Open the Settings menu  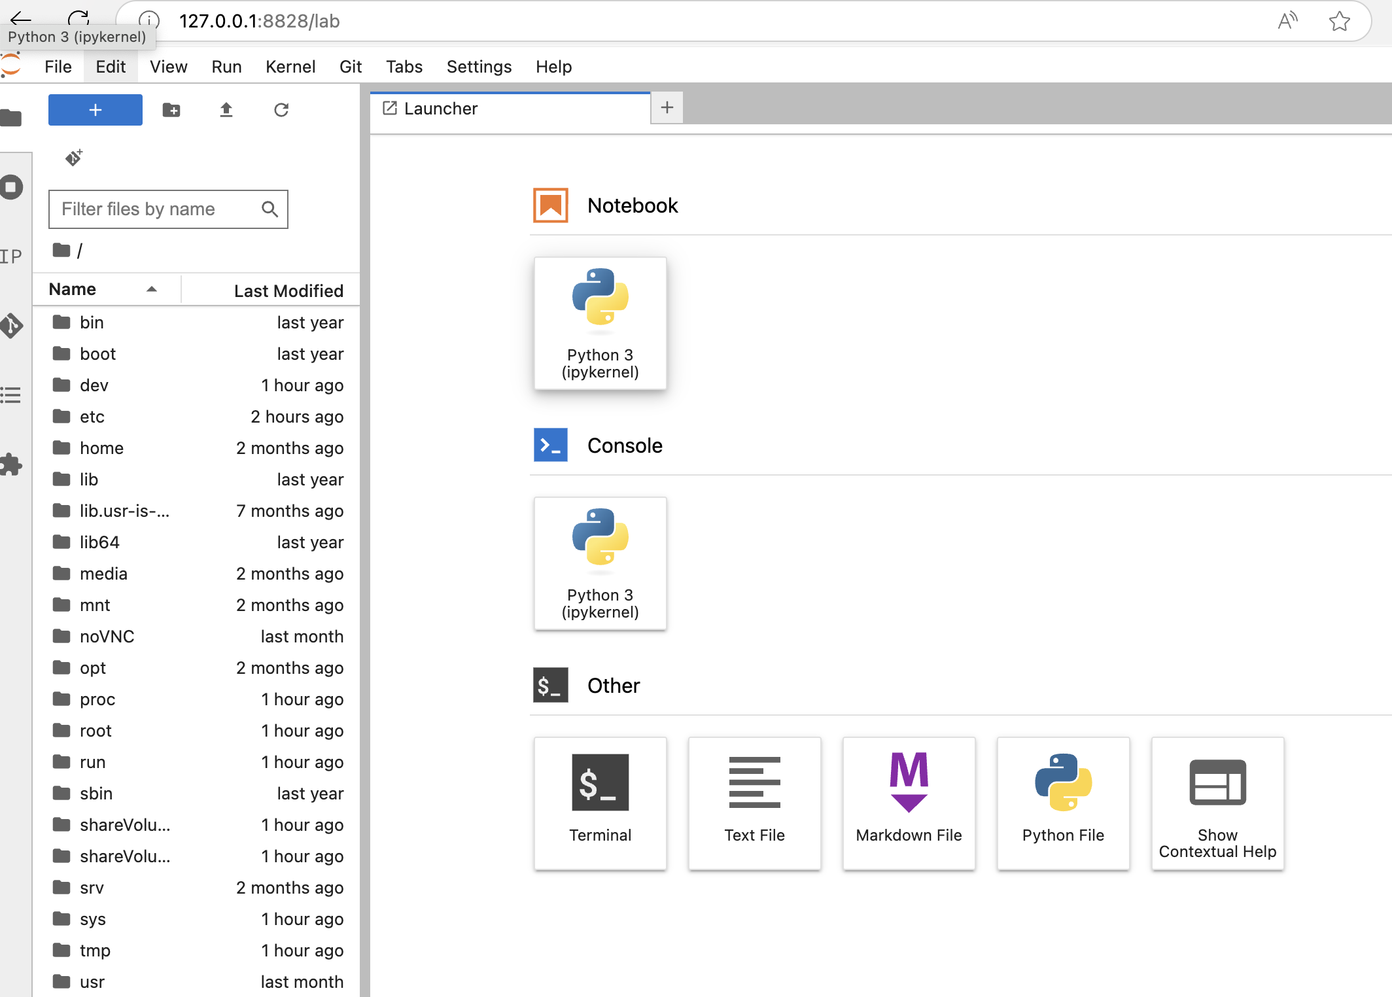[x=479, y=67]
